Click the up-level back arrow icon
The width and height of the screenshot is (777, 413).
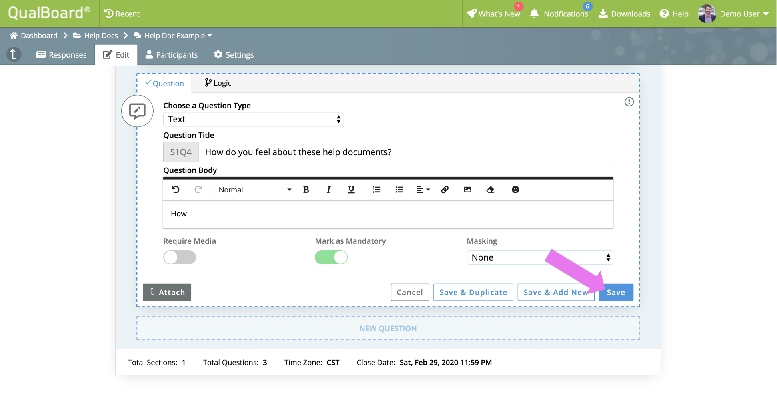(14, 54)
